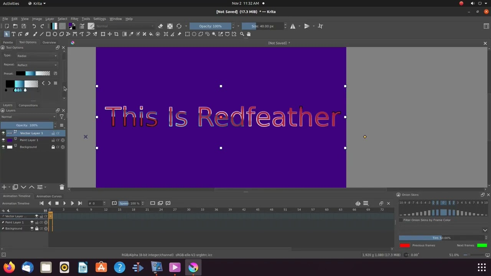Toggle alpha lock on Vector Layer 1

click(58, 133)
